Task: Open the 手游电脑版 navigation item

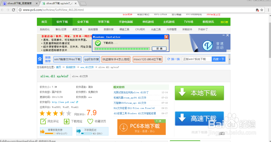Action: pyautogui.click(x=126, y=22)
